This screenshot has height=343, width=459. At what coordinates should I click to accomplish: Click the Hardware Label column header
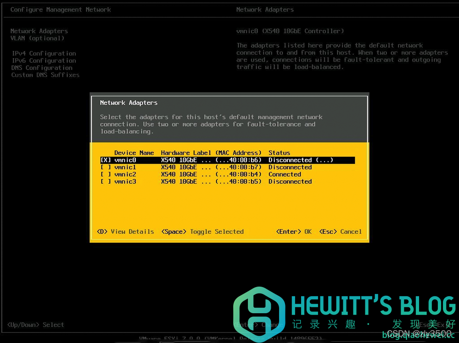(x=186, y=153)
